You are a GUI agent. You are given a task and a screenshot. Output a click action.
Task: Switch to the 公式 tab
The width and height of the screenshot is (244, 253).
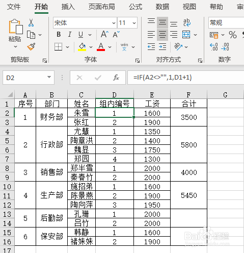click(135, 7)
